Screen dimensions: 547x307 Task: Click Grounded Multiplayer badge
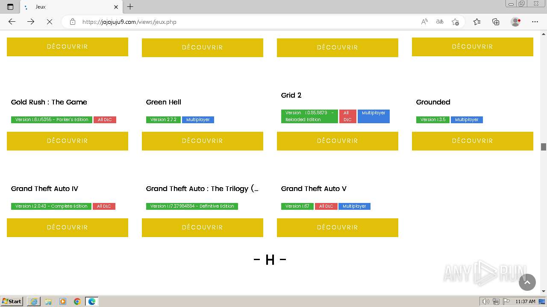tap(467, 120)
